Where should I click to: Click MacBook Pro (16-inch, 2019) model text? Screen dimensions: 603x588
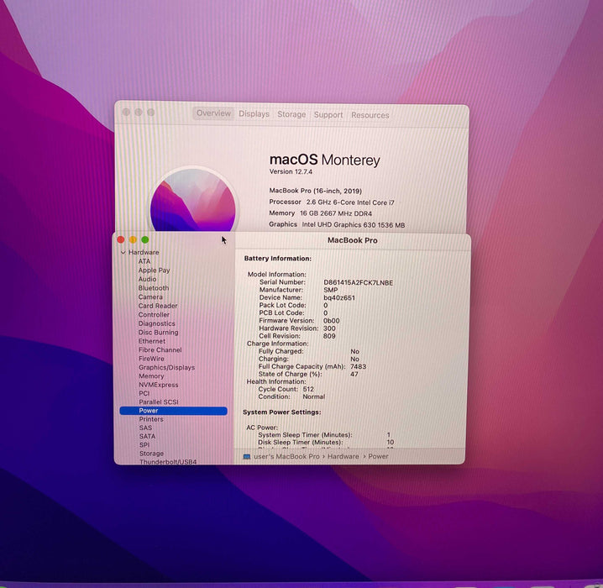[x=315, y=191]
